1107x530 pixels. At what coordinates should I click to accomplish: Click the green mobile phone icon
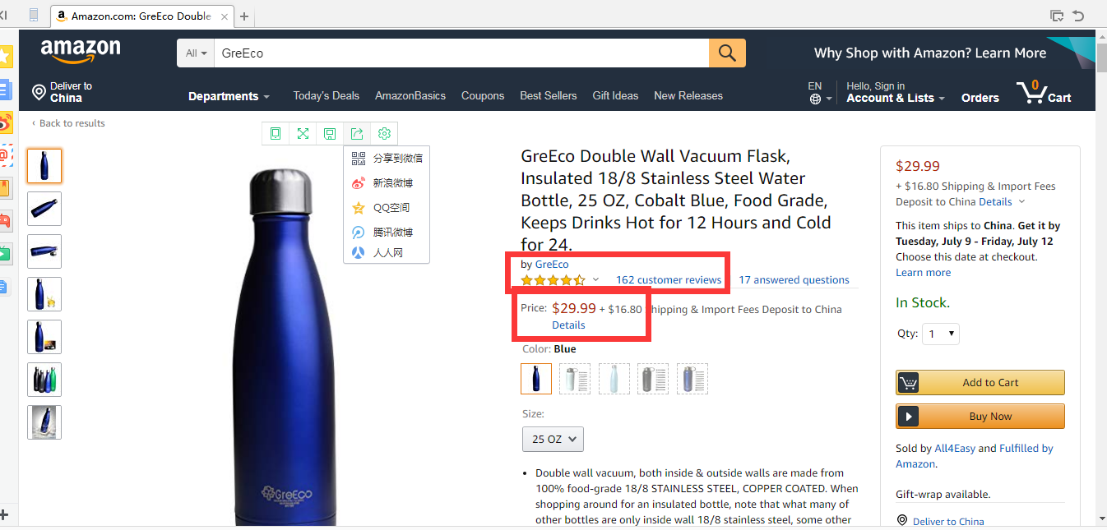coord(276,134)
